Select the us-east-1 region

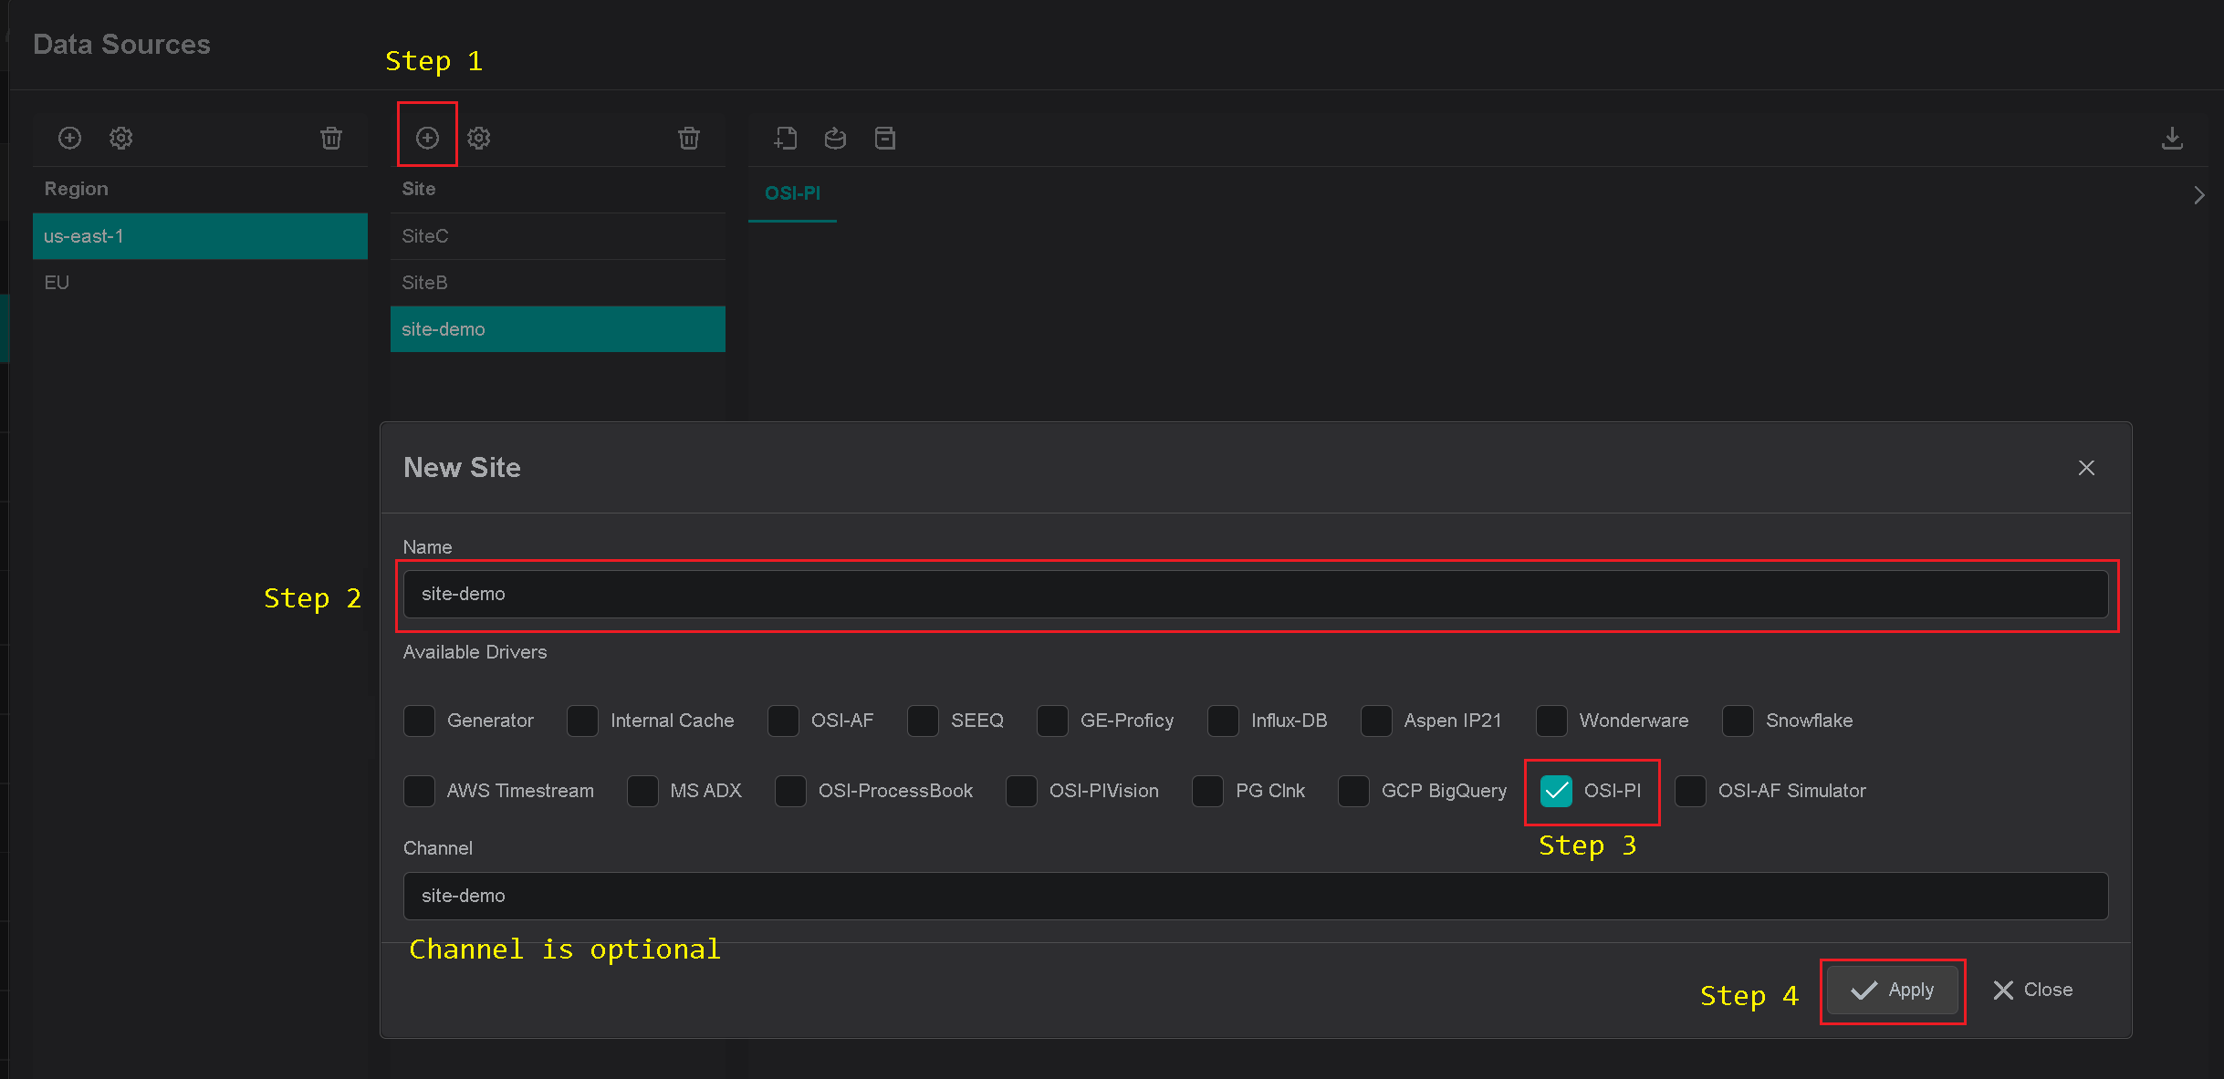200,236
